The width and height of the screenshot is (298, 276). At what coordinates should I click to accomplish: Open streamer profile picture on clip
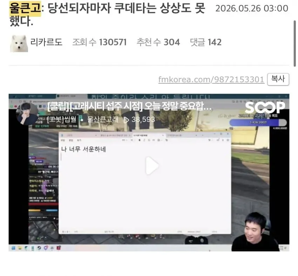pyautogui.click(x=27, y=114)
